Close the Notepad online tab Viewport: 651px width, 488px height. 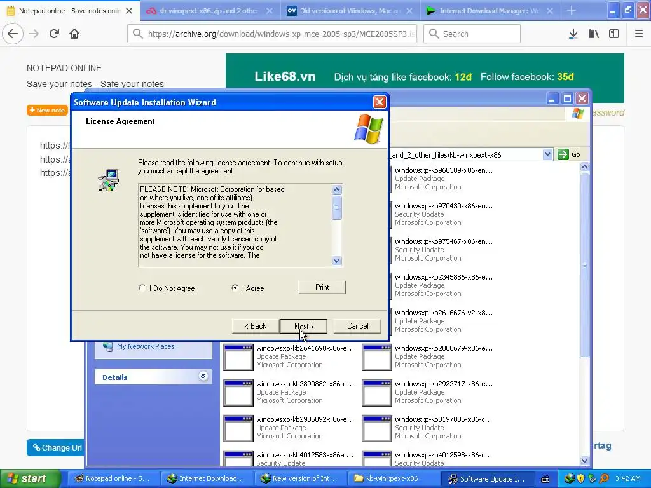129,11
